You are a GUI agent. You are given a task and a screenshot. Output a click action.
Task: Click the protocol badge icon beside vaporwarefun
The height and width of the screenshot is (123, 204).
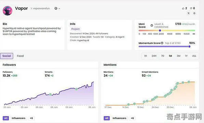[56, 9]
